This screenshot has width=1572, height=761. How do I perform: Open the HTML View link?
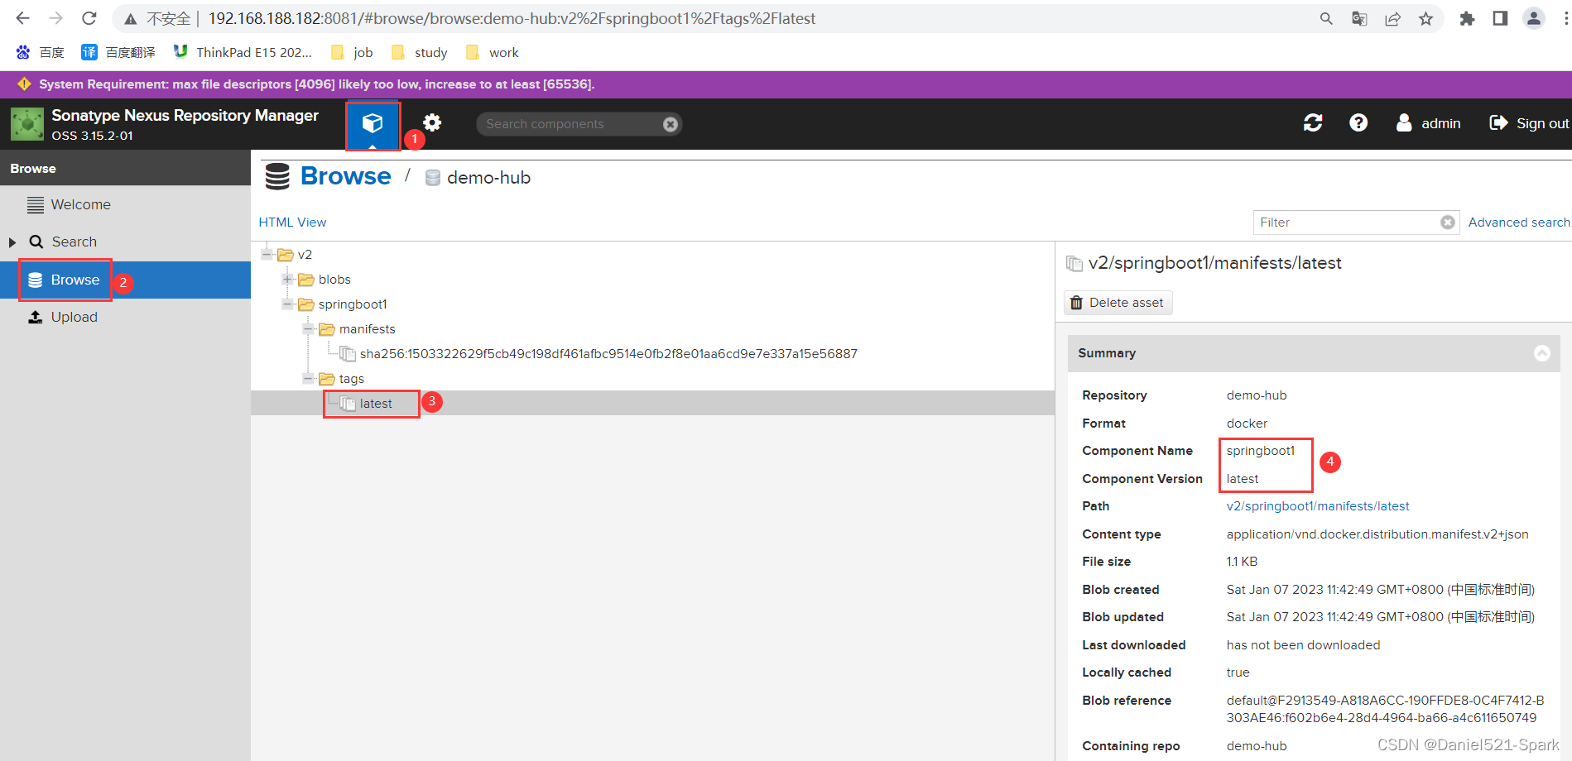point(292,223)
